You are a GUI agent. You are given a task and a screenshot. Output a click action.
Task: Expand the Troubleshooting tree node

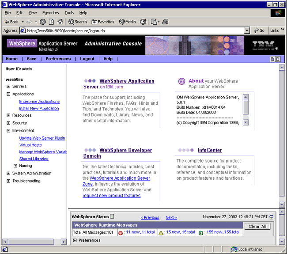click(x=8, y=181)
